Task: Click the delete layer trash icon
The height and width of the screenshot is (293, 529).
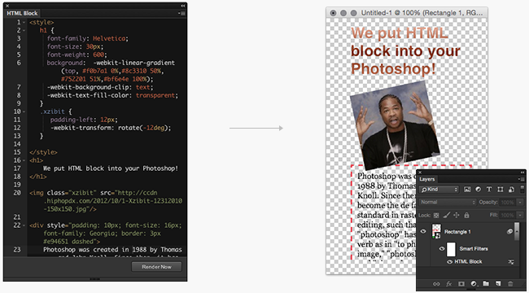Action: (x=510, y=284)
